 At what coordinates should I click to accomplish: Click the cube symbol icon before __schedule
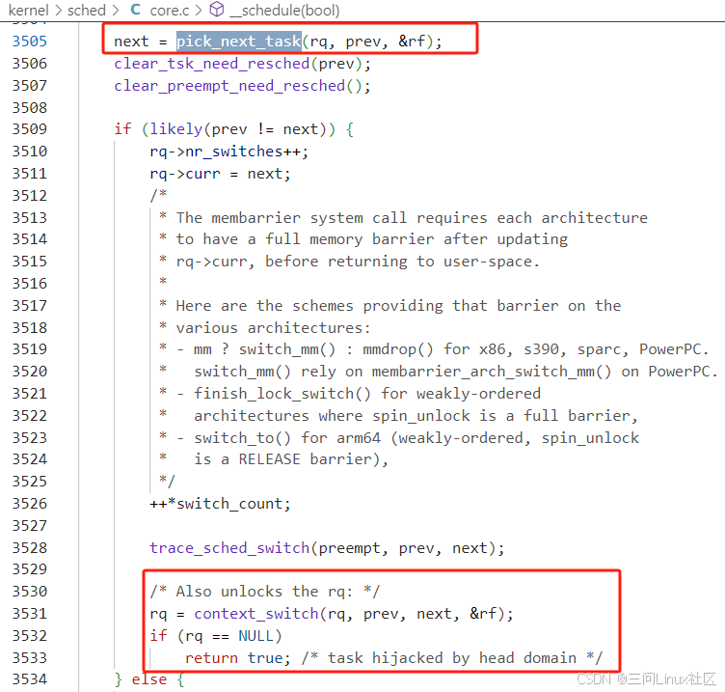(x=217, y=10)
